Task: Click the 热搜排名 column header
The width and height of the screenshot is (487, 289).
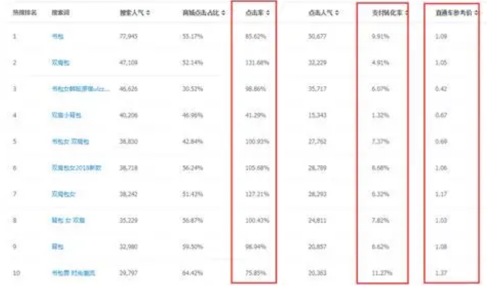Action: point(25,13)
